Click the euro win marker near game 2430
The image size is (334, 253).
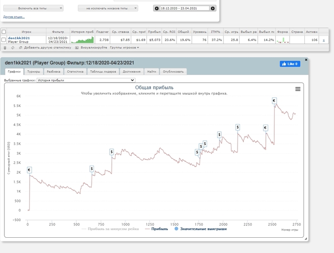265,128
